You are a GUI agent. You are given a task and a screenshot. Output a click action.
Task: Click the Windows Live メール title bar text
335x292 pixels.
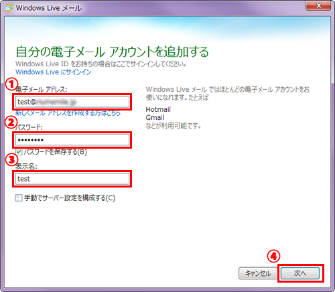49,8
